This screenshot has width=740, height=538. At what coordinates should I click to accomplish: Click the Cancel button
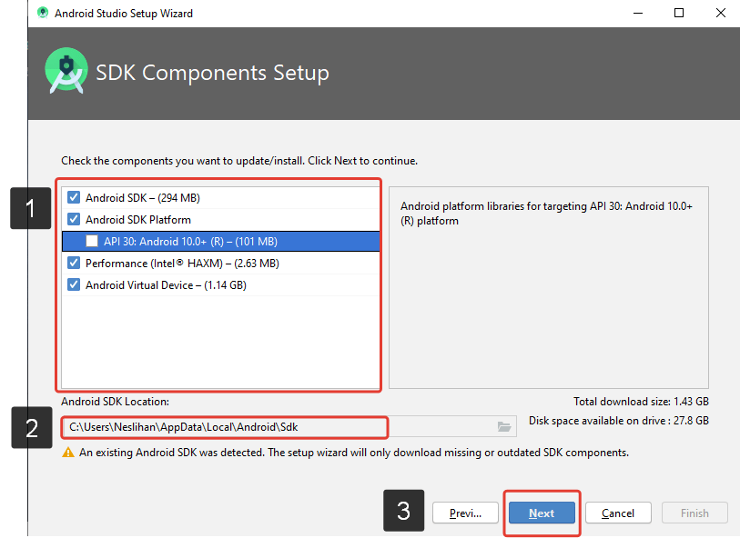click(x=618, y=513)
